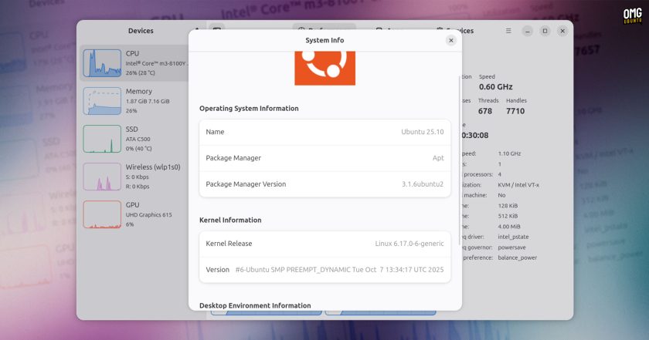The height and width of the screenshot is (340, 649).
Task: Click the Ubuntu logo image
Action: [x=325, y=68]
